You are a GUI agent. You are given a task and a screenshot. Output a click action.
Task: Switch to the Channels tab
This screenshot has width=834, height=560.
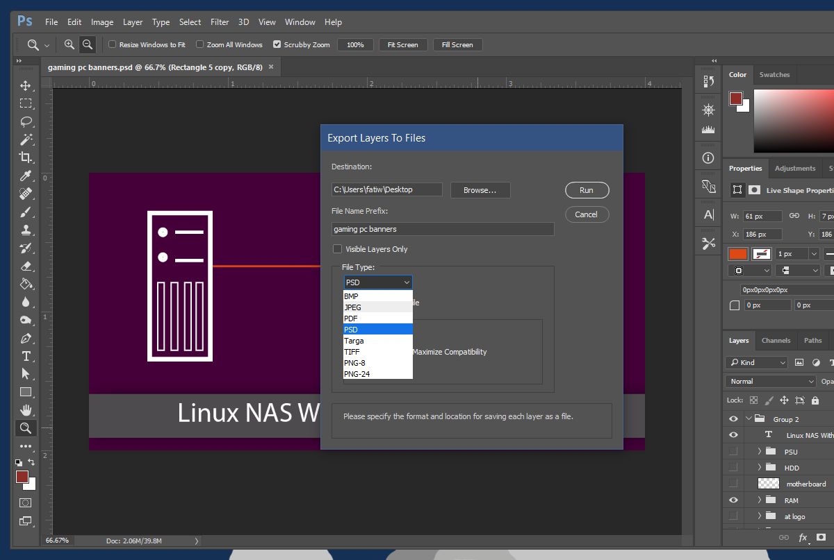click(776, 341)
